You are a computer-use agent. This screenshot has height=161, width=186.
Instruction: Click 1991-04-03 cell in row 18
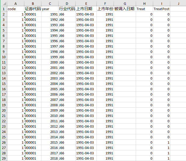(86, 100)
